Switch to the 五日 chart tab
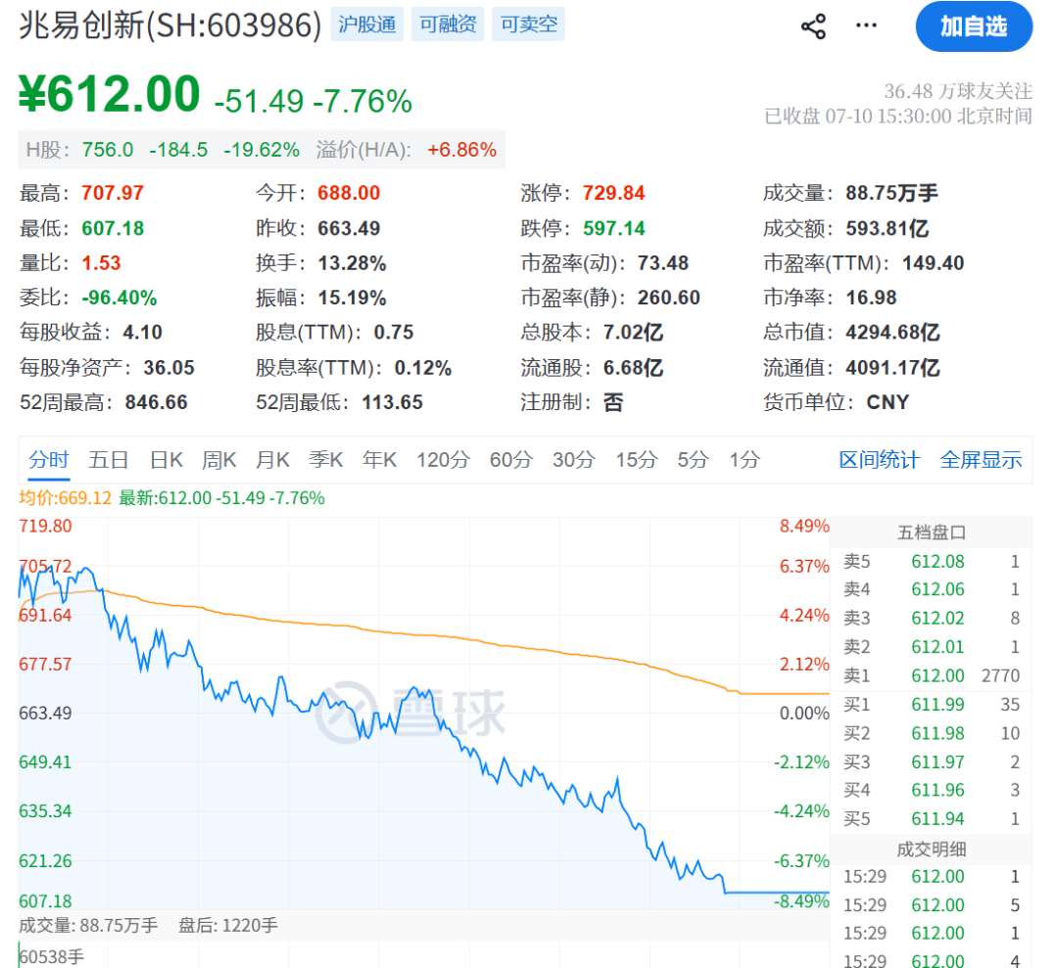Image resolution: width=1058 pixels, height=968 pixels. 108,460
